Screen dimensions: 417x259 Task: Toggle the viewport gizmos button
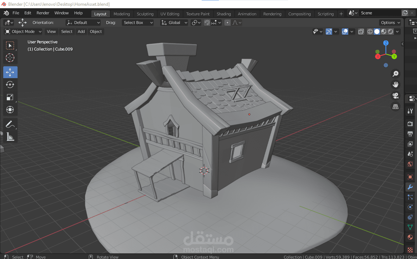[x=329, y=32]
